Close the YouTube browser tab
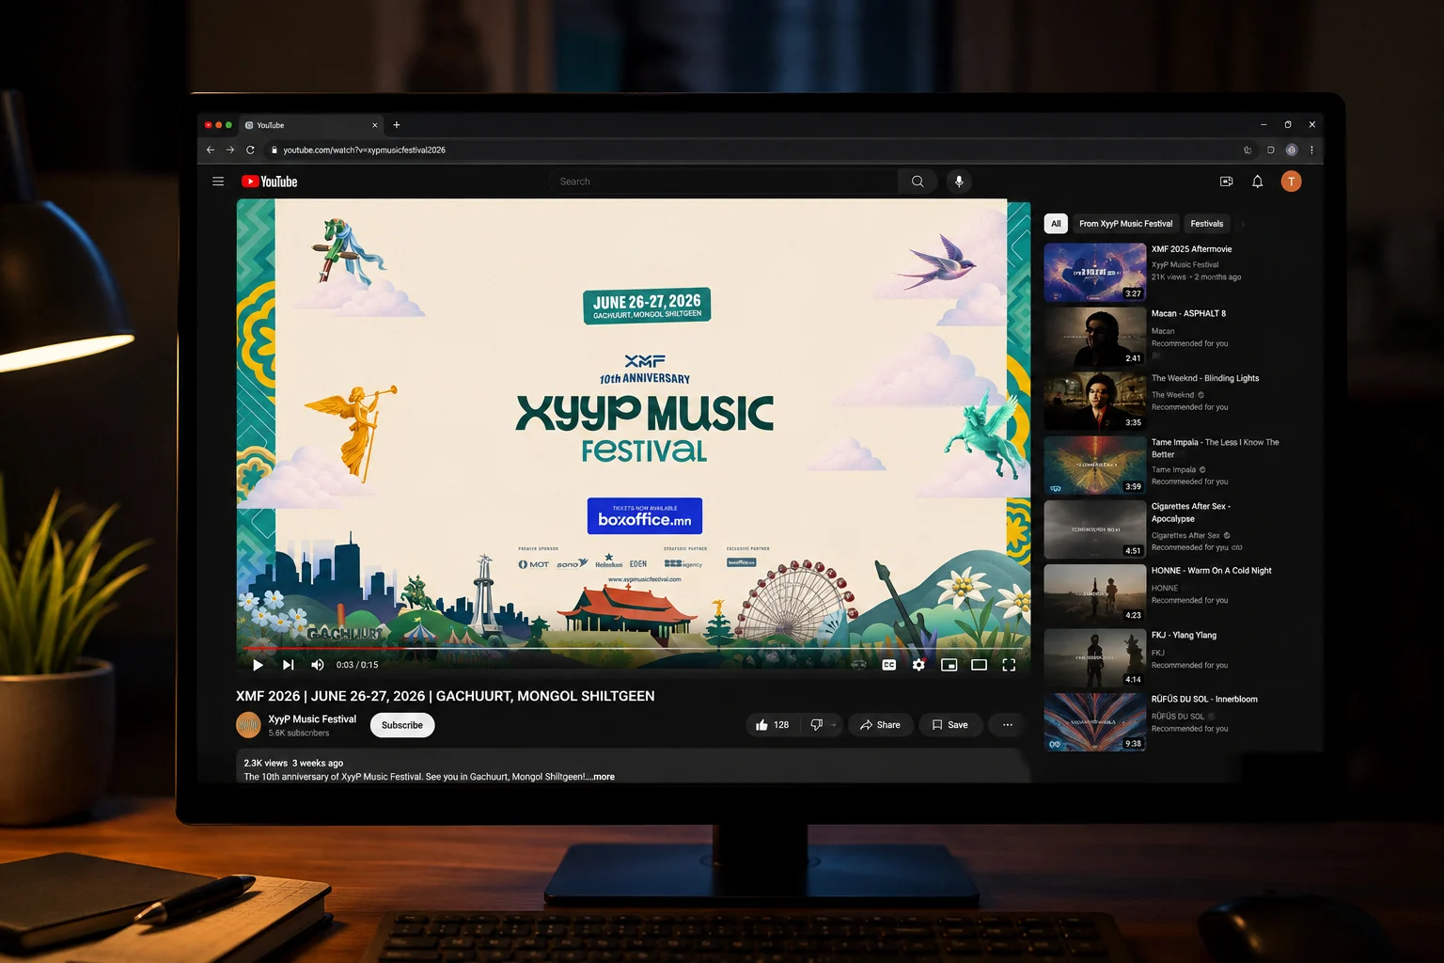1444x963 pixels. pos(375,125)
